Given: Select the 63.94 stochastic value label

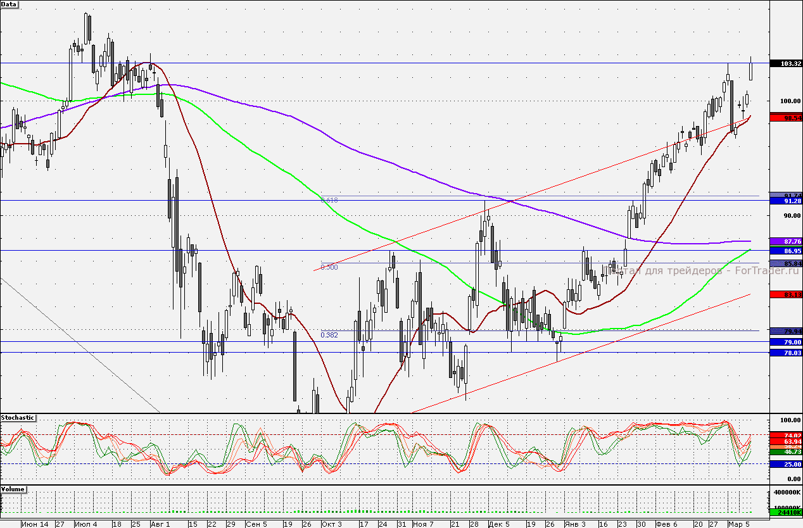Looking at the screenshot, I should [786, 441].
